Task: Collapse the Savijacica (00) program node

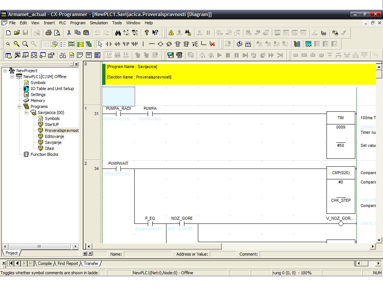Action: (27, 112)
